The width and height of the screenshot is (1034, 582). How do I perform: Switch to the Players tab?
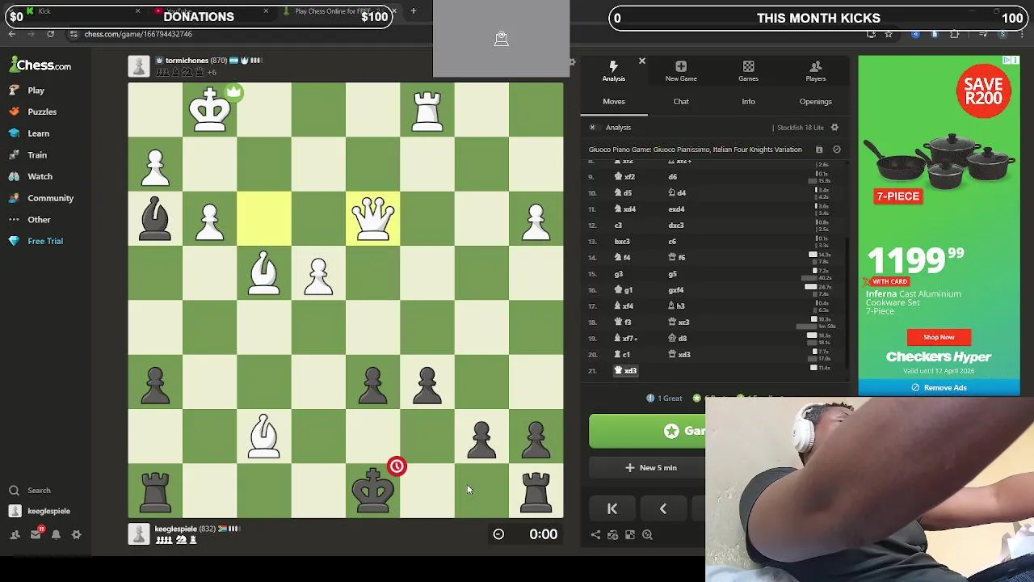coord(815,70)
